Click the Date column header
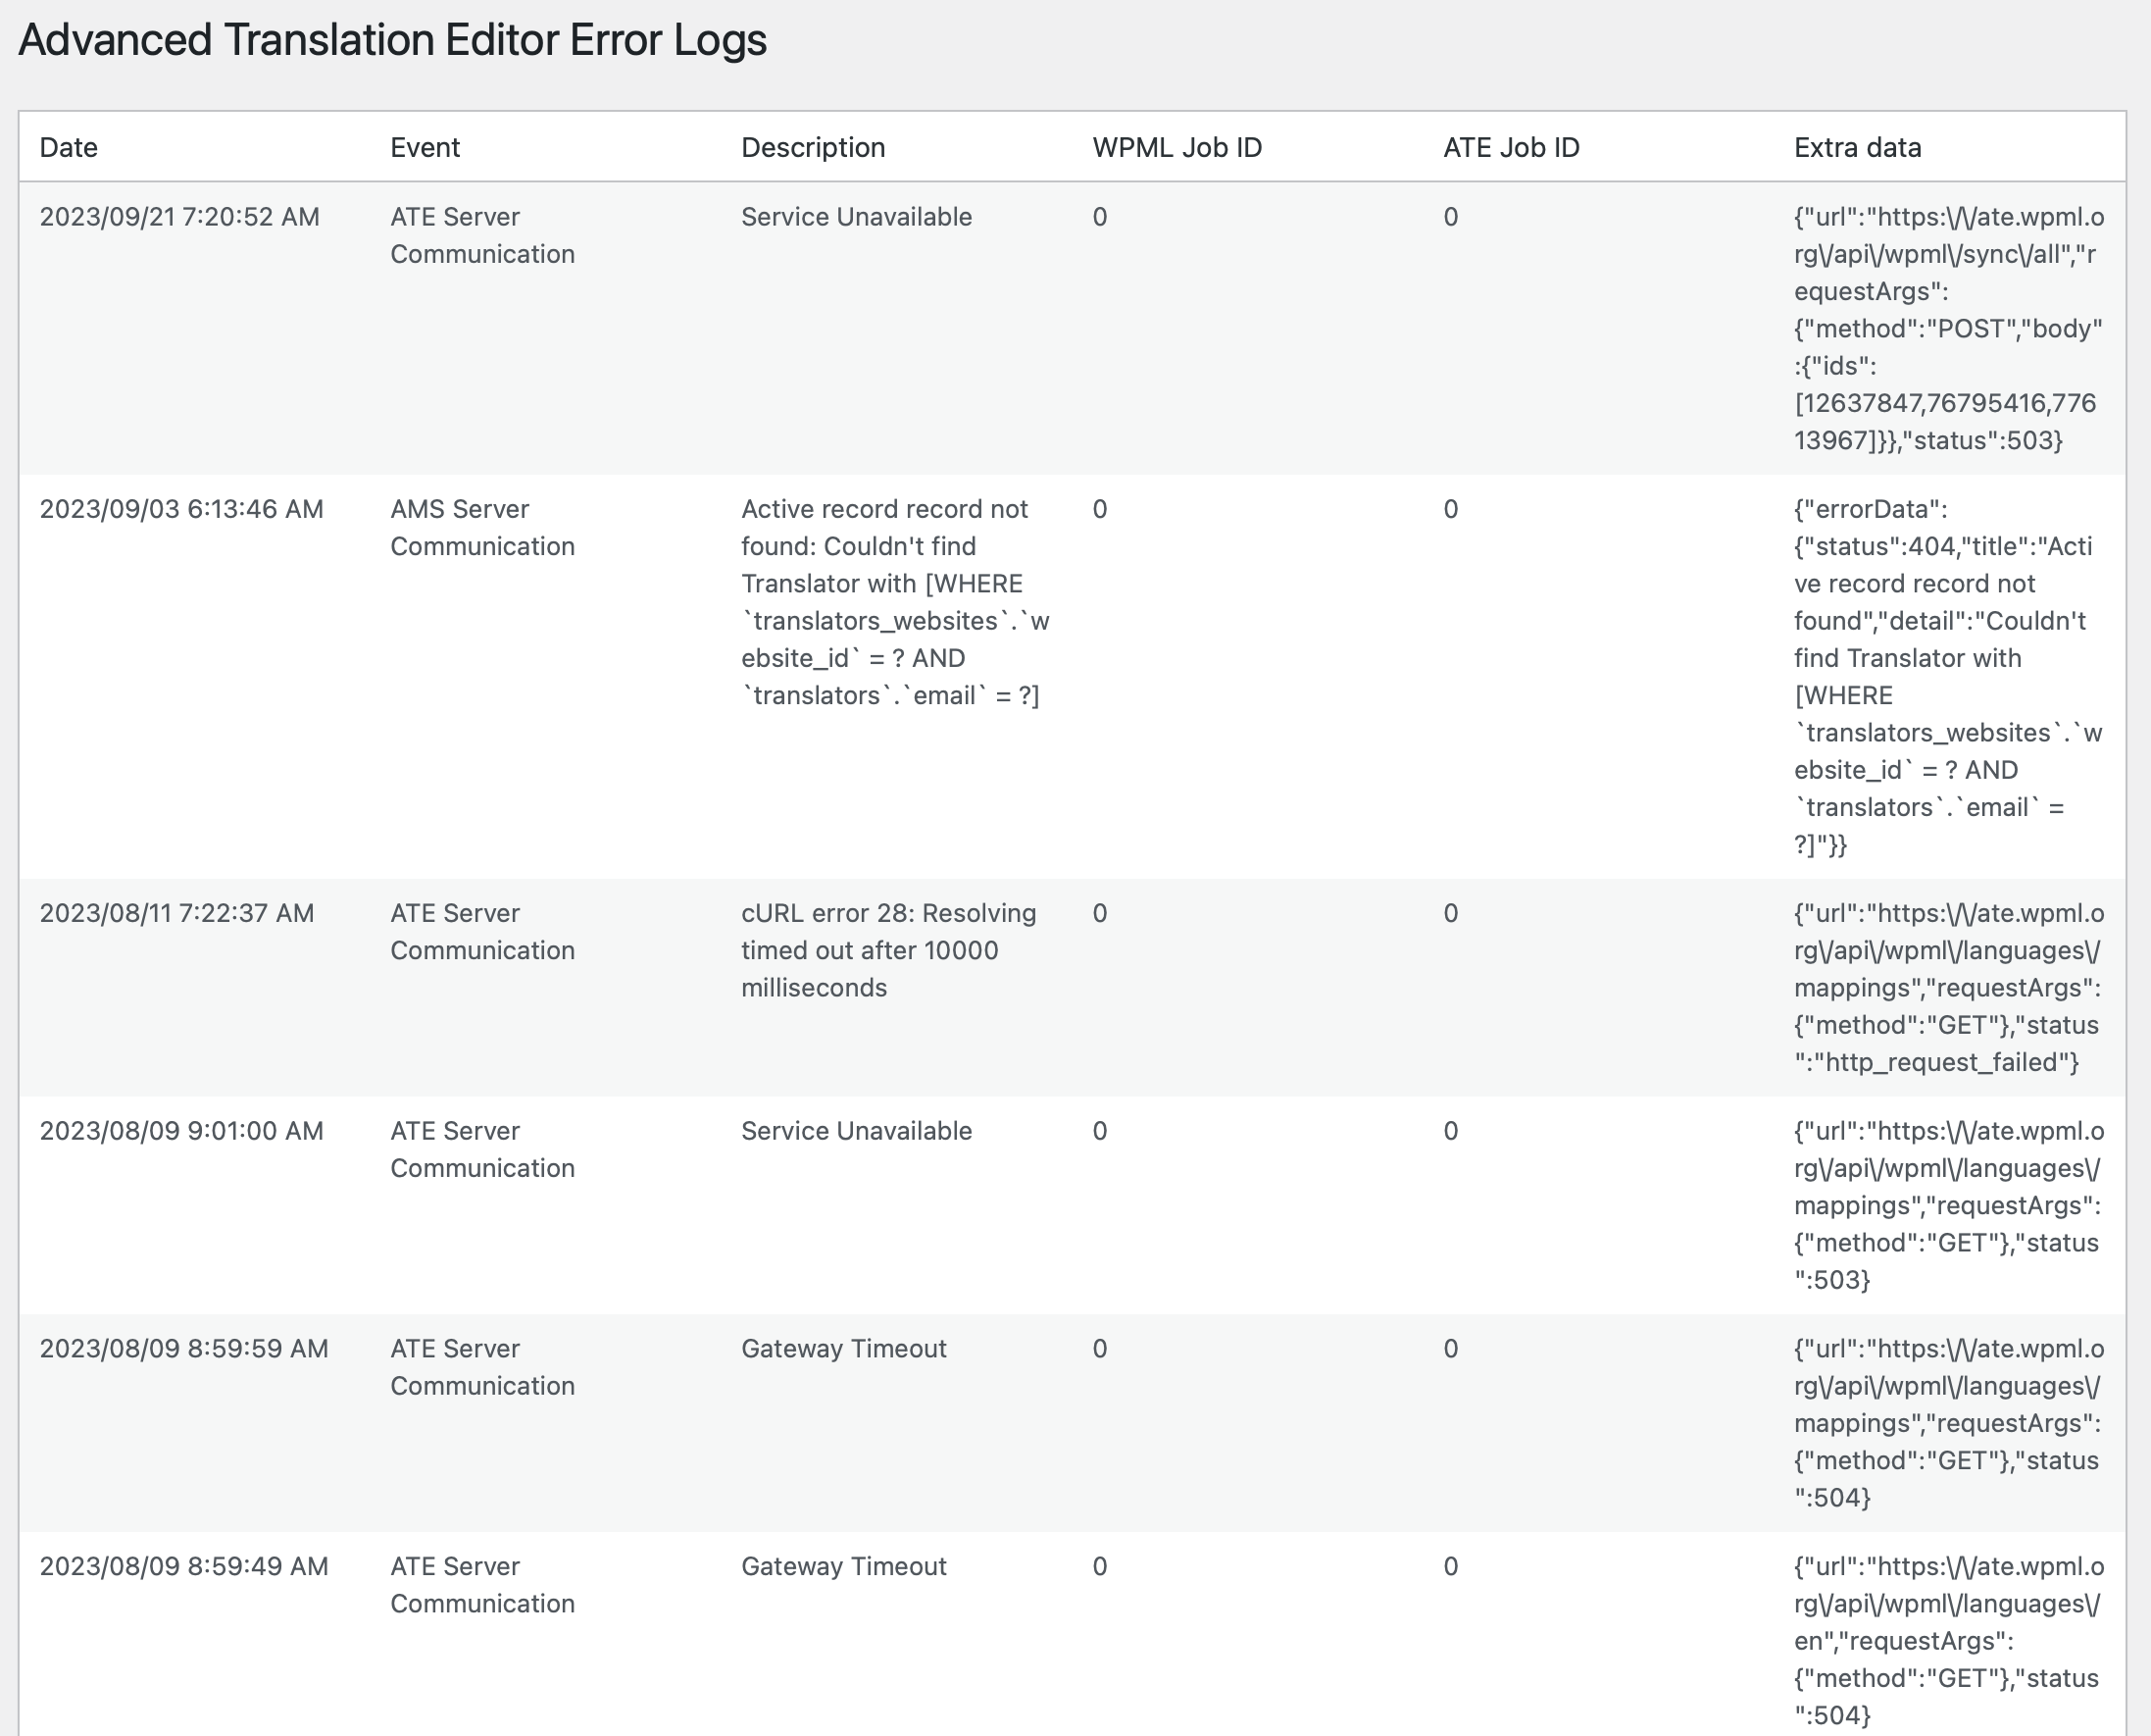The width and height of the screenshot is (2151, 1736). pos(68,147)
